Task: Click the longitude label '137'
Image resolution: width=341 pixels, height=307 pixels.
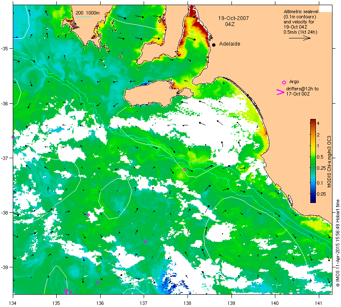Action: click(144, 303)
